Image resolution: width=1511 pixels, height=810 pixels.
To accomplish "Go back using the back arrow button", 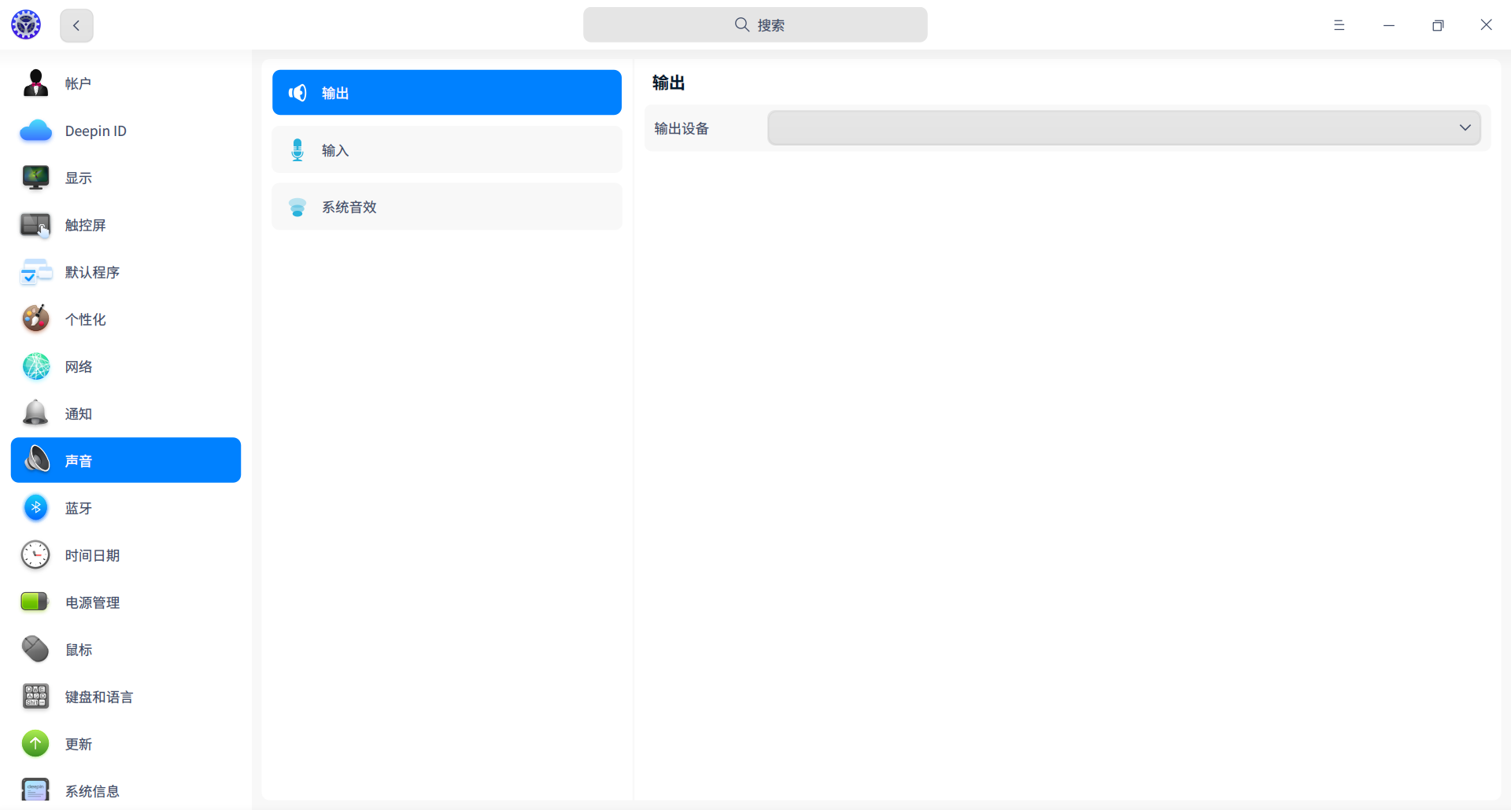I will (x=76, y=25).
